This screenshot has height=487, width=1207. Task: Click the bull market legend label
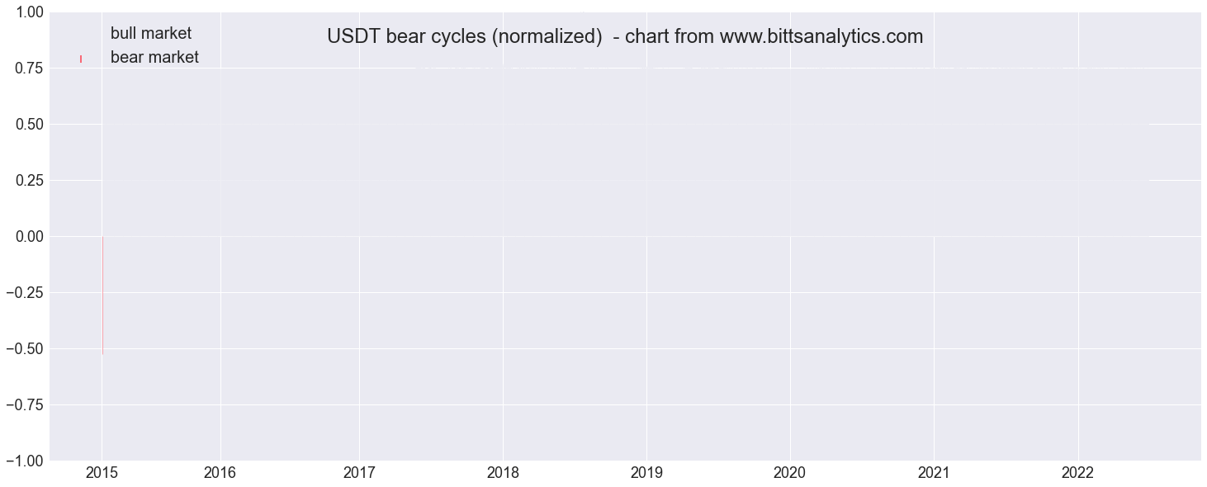tap(151, 34)
